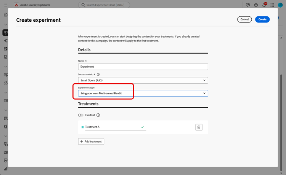Open the help question mark icon

(x=256, y=5)
